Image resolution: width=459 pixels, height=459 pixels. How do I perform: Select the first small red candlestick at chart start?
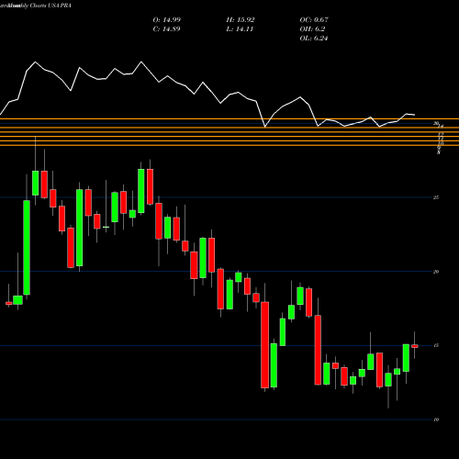click(x=8, y=303)
